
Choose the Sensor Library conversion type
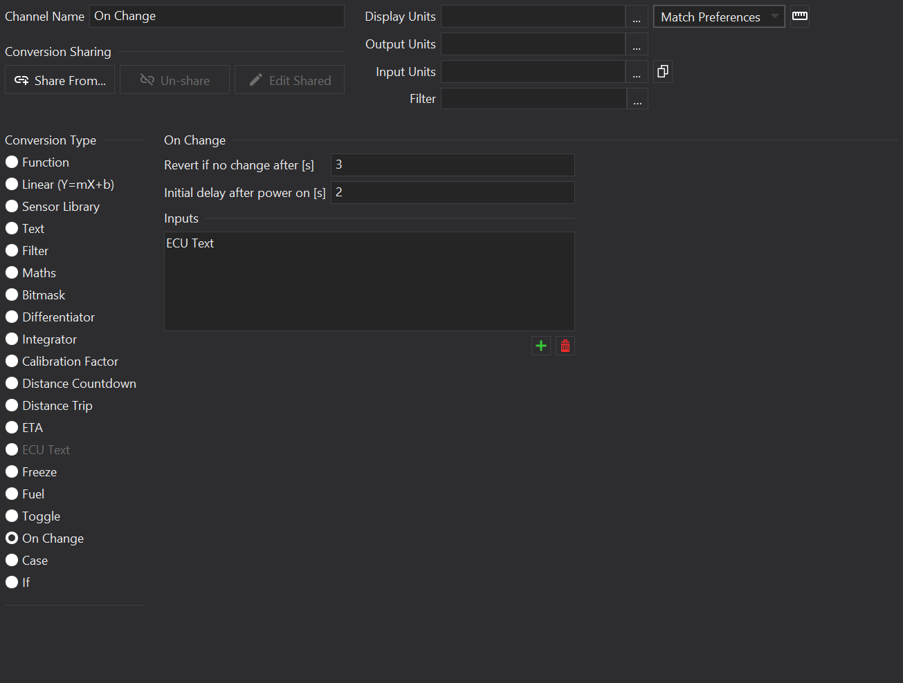coord(12,207)
